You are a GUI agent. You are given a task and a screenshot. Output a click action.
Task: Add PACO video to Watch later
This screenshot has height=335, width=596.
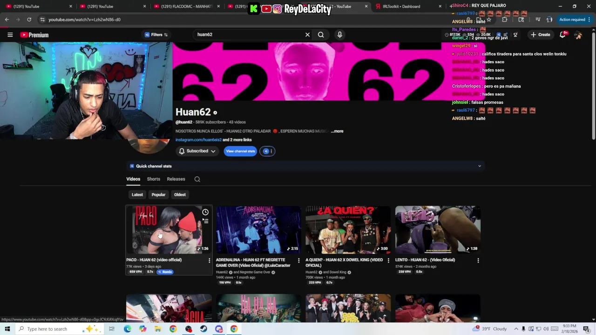[x=205, y=212]
